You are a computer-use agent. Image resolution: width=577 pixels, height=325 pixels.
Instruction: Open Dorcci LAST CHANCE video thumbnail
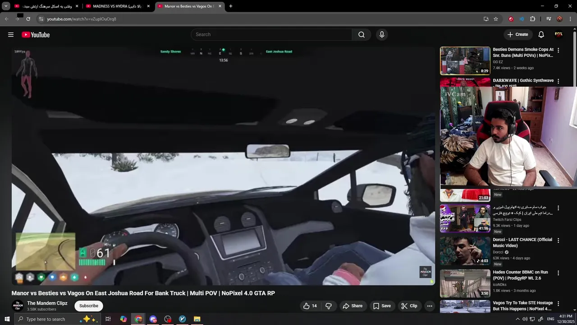coord(465,251)
